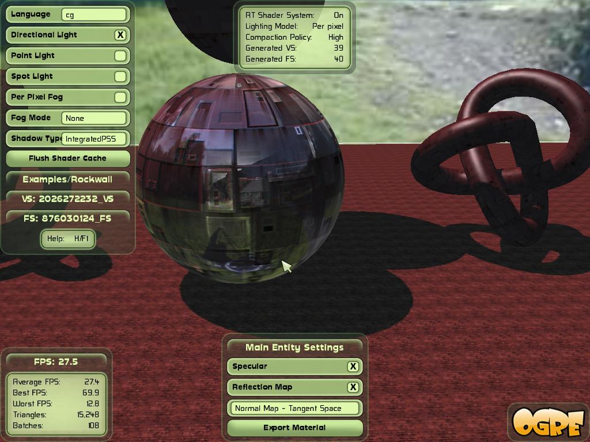The height and width of the screenshot is (442, 590).
Task: Click the Average FPS value 27.4
Action: 92,382
